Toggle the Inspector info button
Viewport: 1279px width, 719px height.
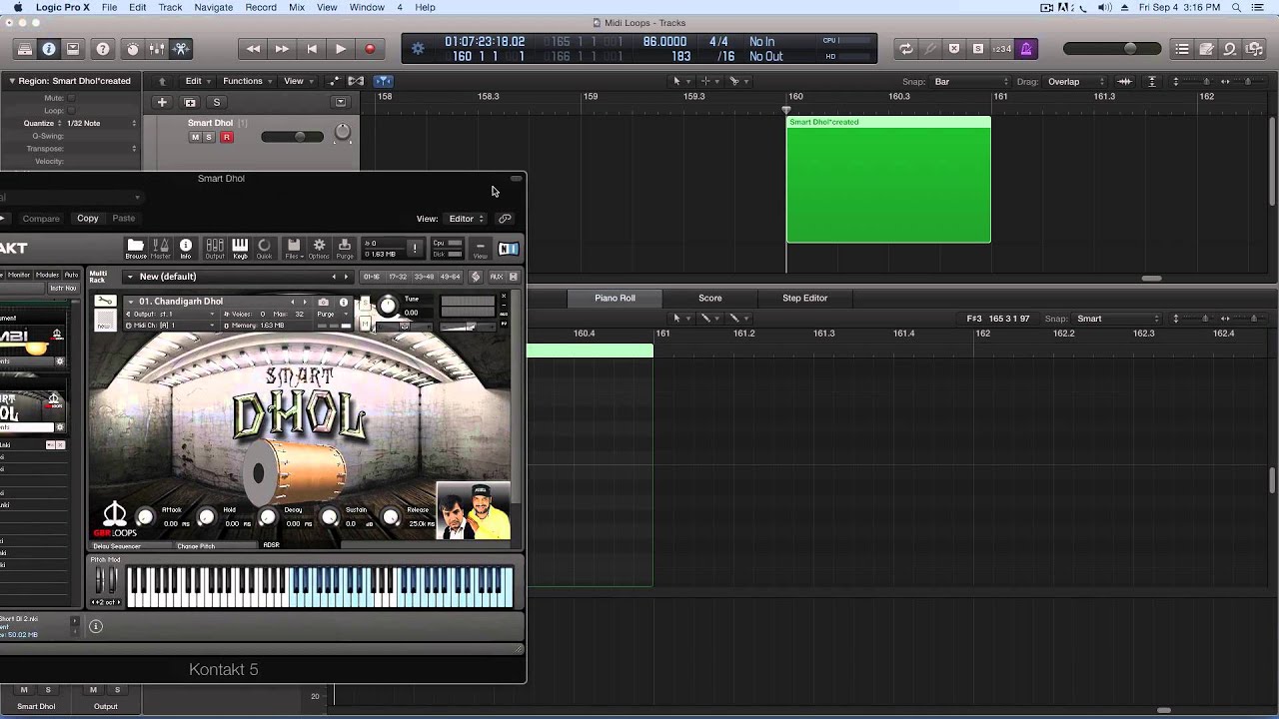49,49
